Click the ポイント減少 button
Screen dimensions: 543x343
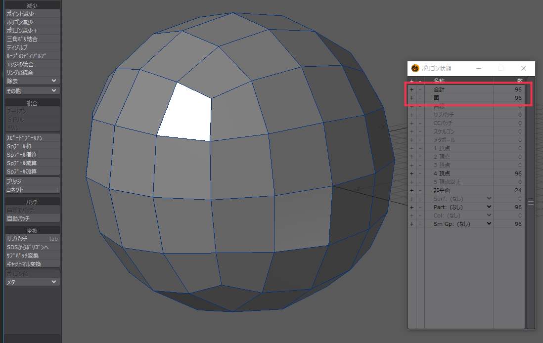coord(32,14)
